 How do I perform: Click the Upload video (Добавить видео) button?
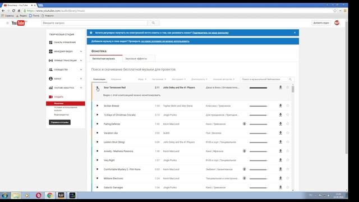[321, 23]
